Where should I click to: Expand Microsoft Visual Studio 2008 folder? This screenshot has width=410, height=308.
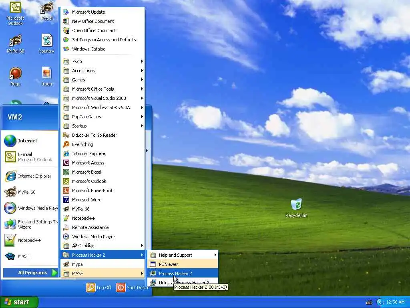tap(102, 98)
